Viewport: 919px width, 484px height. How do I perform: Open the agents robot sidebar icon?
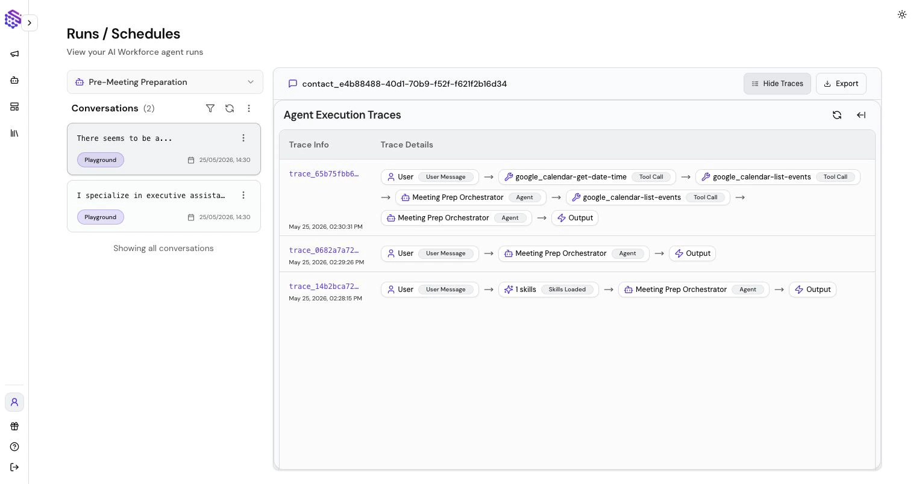pyautogui.click(x=14, y=80)
